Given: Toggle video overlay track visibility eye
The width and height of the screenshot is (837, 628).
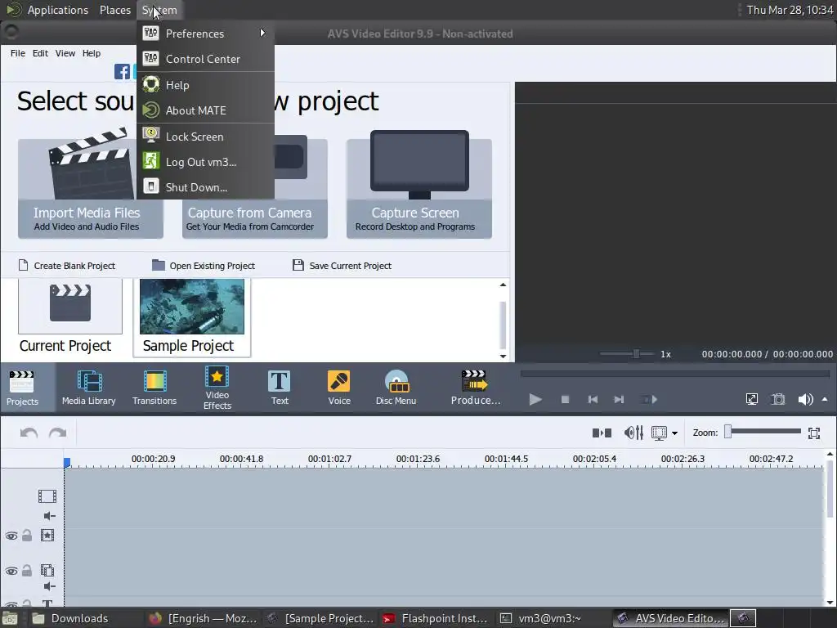Looking at the screenshot, I should click(x=11, y=571).
